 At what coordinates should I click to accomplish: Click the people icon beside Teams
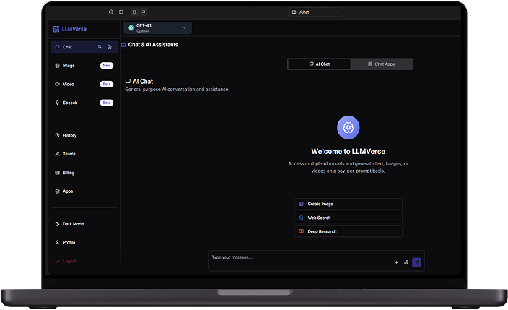pos(57,154)
